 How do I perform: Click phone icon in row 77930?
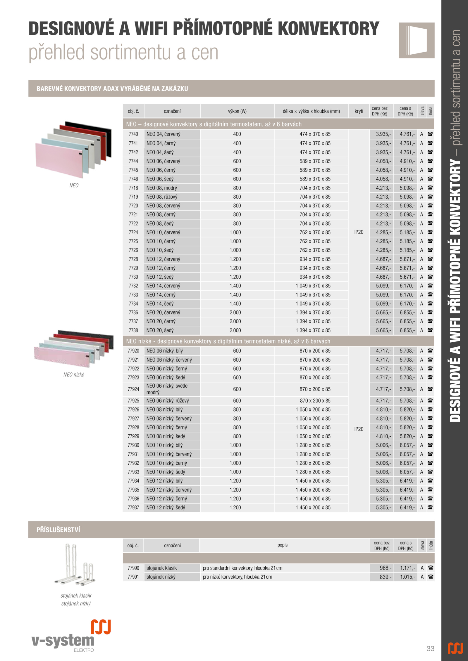point(430,445)
